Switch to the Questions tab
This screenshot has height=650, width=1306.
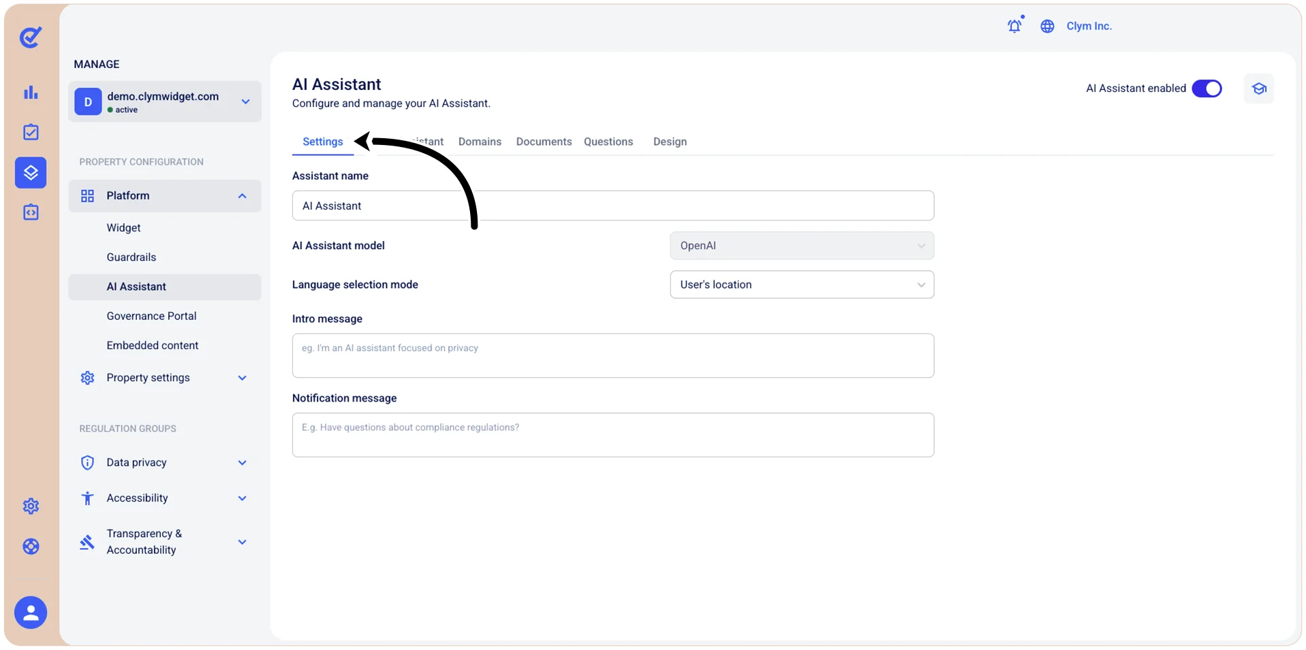pos(608,142)
